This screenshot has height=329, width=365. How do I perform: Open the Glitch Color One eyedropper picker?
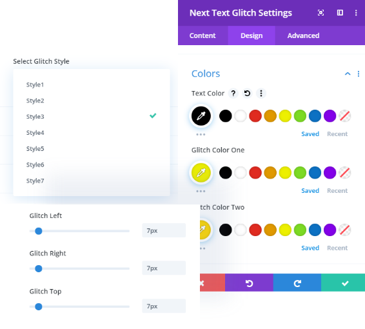[x=201, y=172]
